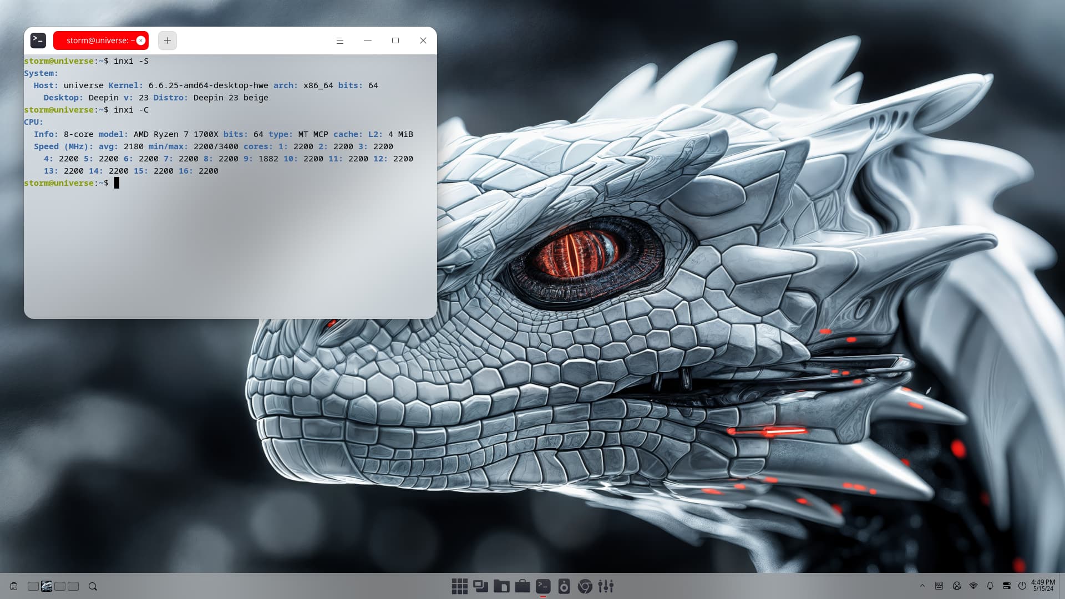This screenshot has width=1065, height=599.
Task: Open the multitasking view in the dock
Action: tap(480, 586)
